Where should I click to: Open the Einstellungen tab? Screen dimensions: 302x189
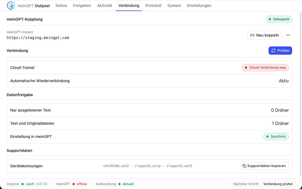199,5
